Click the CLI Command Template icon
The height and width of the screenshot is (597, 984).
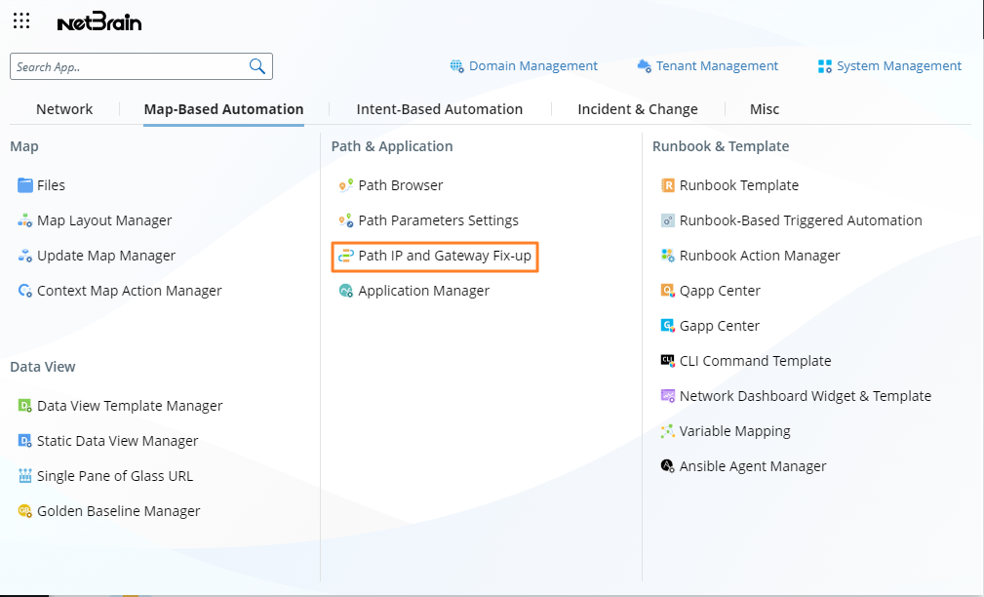pyautogui.click(x=668, y=361)
